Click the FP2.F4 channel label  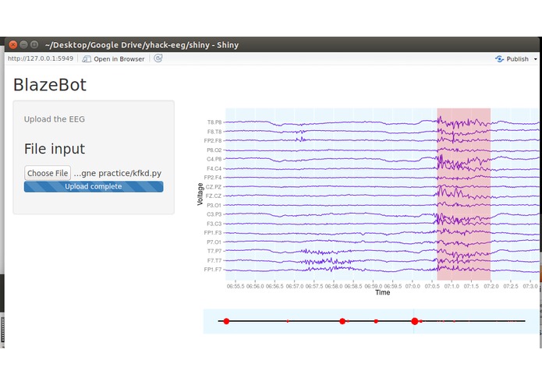pos(213,178)
